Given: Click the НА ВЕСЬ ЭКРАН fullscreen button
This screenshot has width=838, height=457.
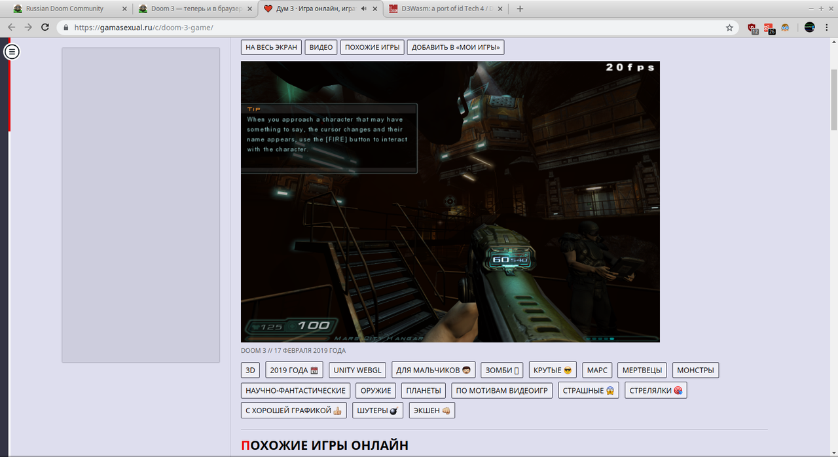Looking at the screenshot, I should (271, 47).
